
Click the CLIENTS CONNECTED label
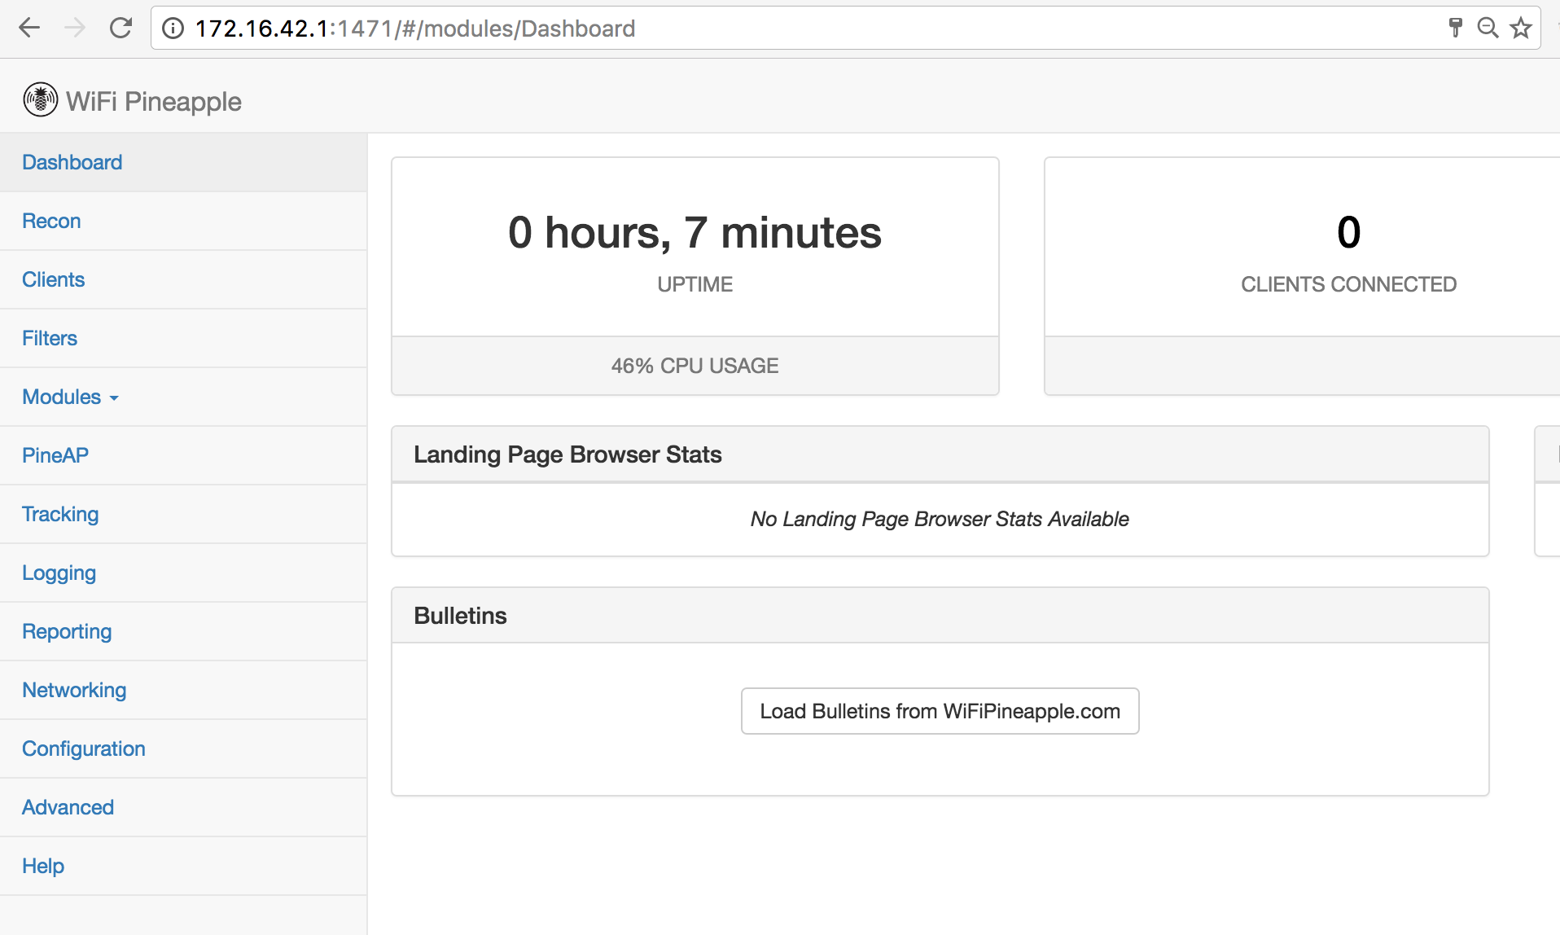[x=1348, y=284]
